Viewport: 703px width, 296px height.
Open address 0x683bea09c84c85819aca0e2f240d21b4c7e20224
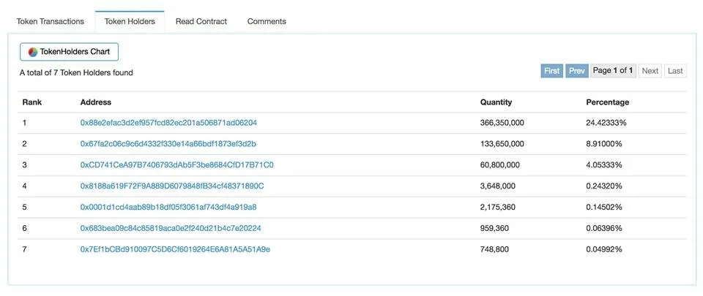coord(171,228)
